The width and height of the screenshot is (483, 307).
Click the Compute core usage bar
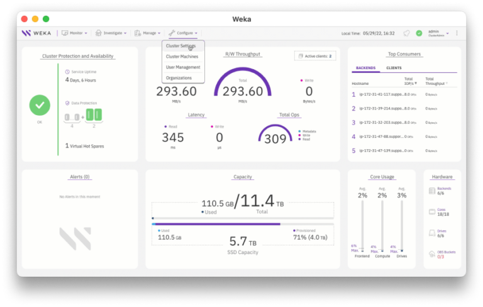pos(382,226)
